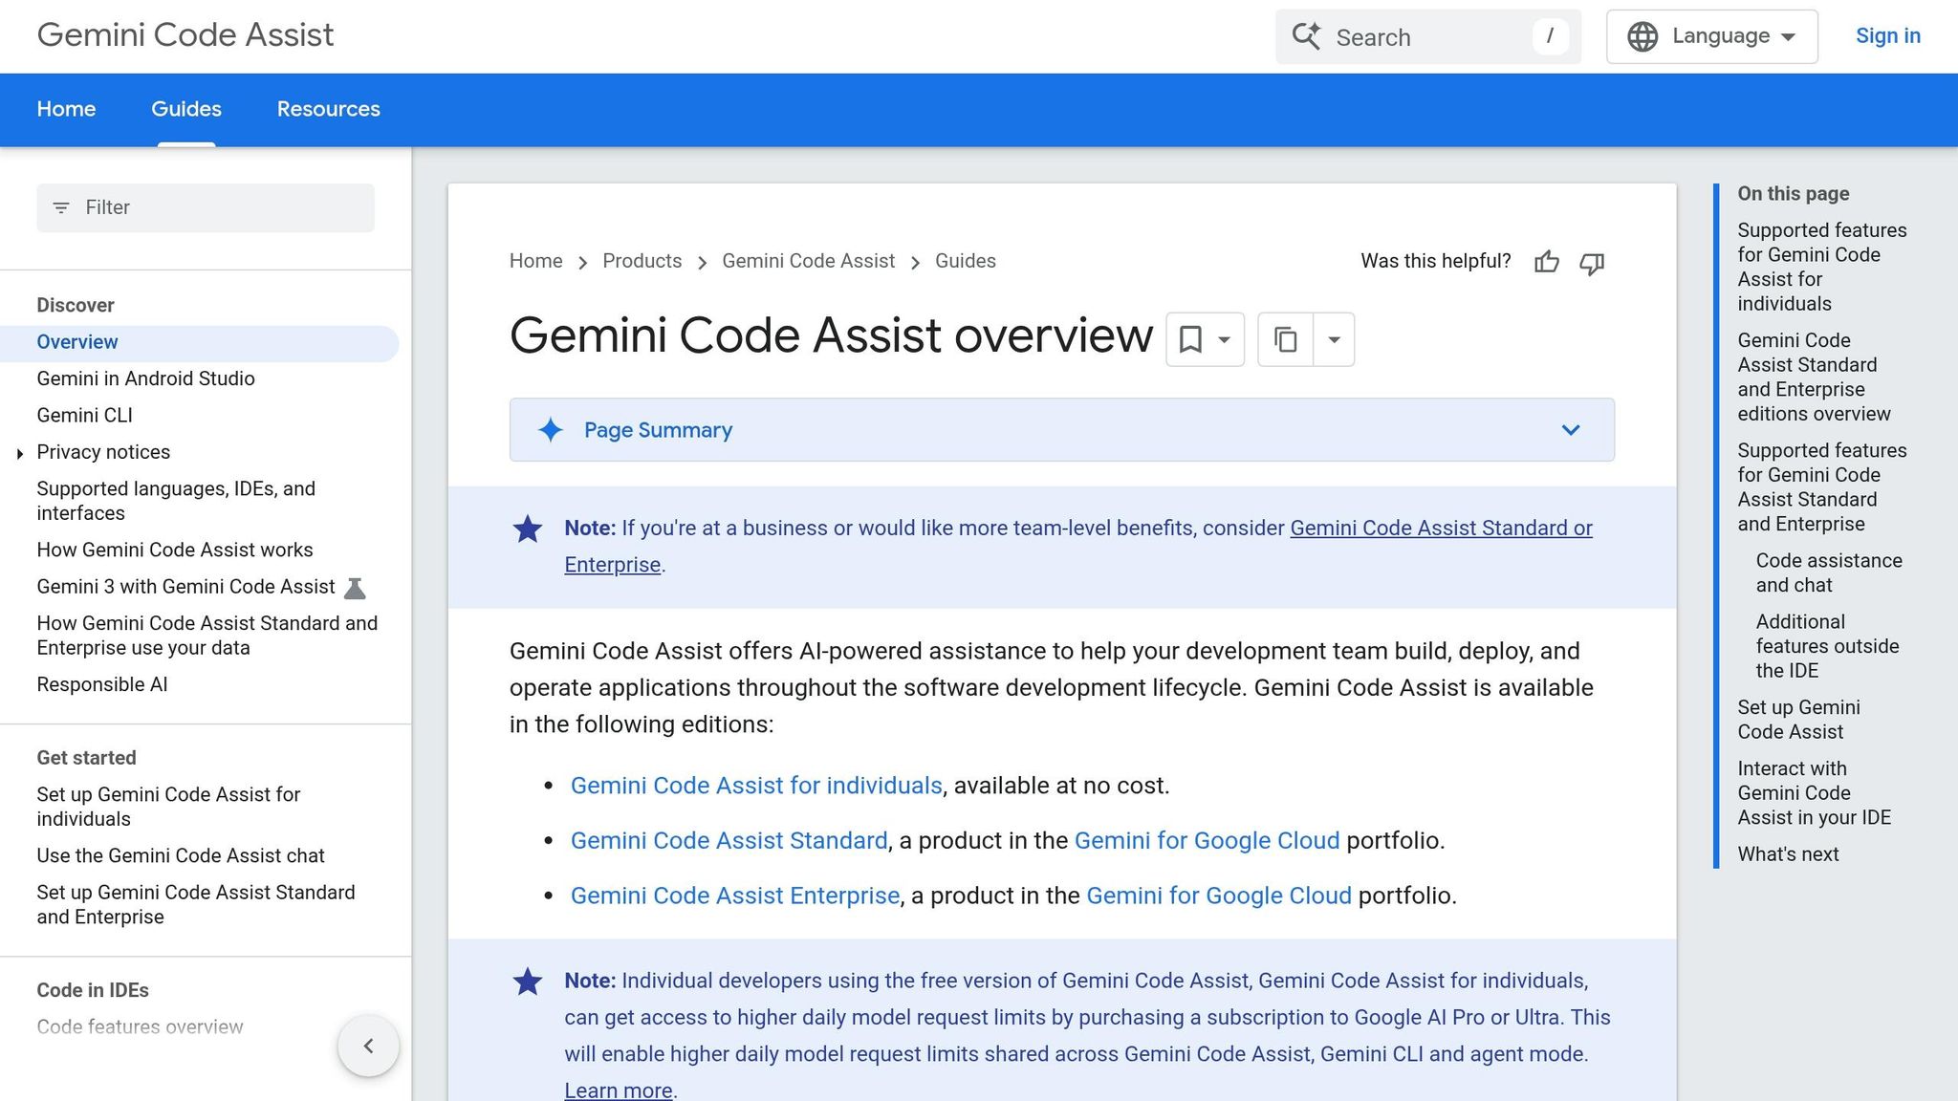
Task: Click the thumbs up helpful icon
Action: (1546, 262)
